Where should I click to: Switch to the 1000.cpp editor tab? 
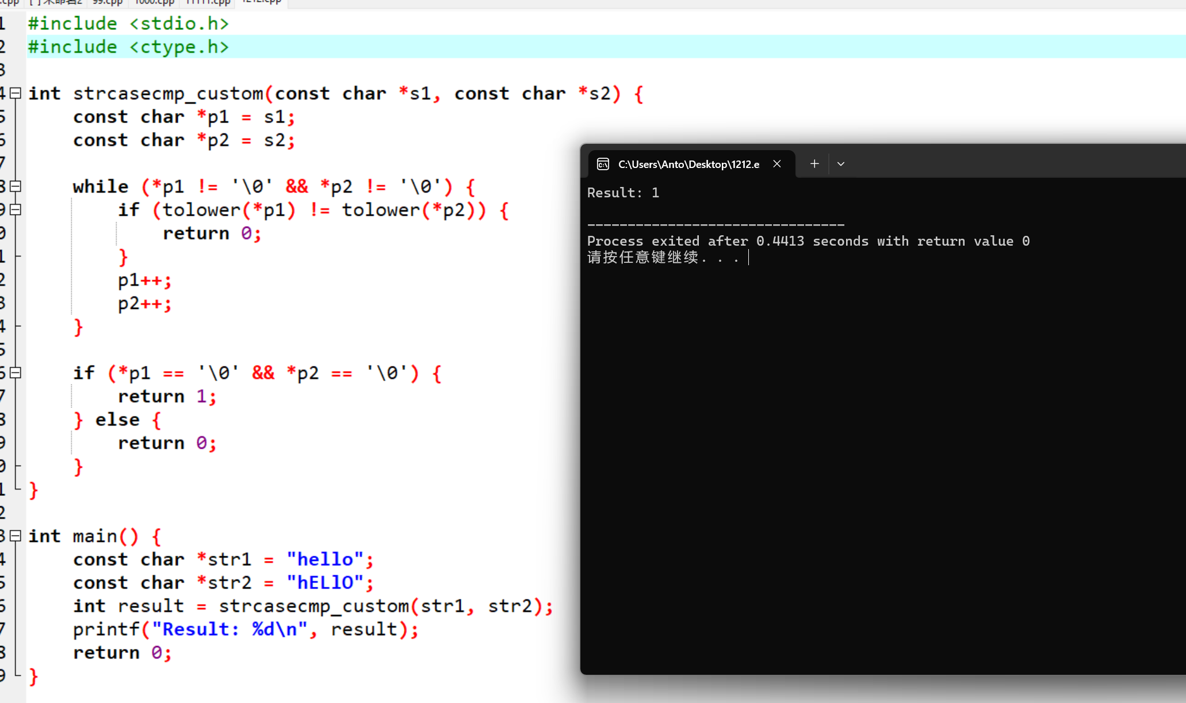(x=154, y=2)
